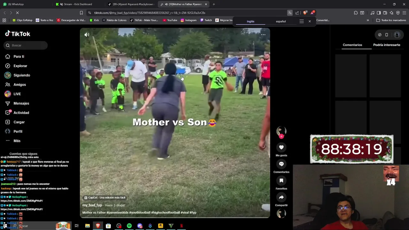
Task: Click the share icon in the address bar
Action: (x=297, y=13)
